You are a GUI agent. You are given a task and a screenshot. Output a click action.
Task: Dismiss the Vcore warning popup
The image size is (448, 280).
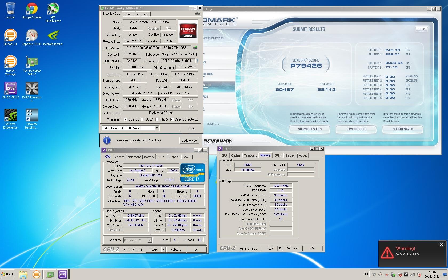coord(441,245)
